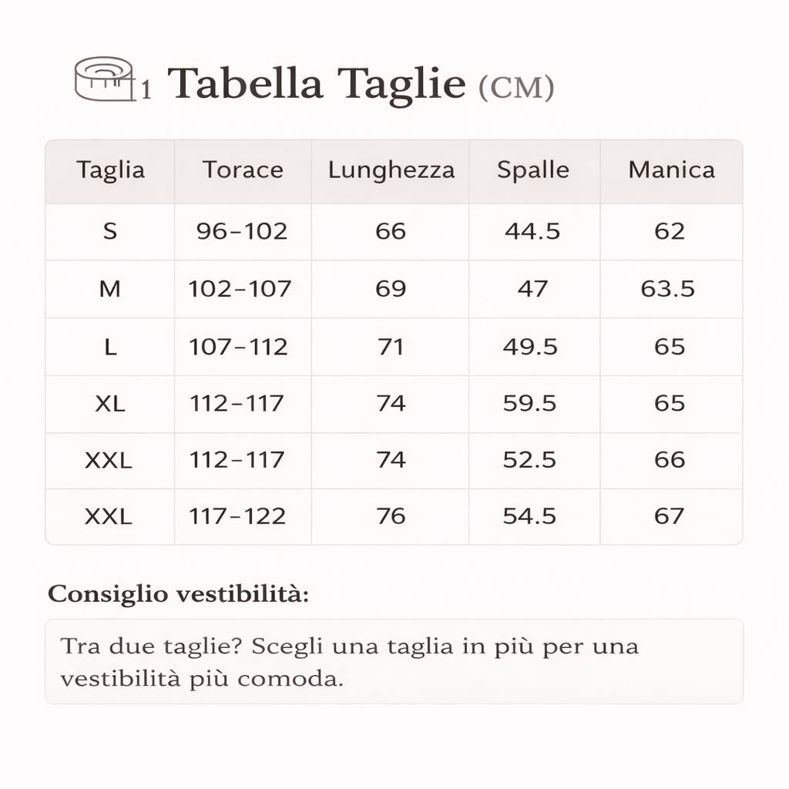Select the Lunghezza column header

(x=391, y=170)
